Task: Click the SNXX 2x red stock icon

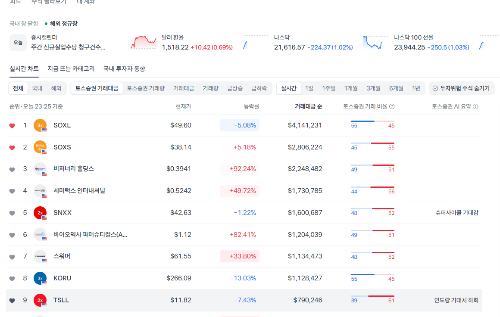Action: 40,213
